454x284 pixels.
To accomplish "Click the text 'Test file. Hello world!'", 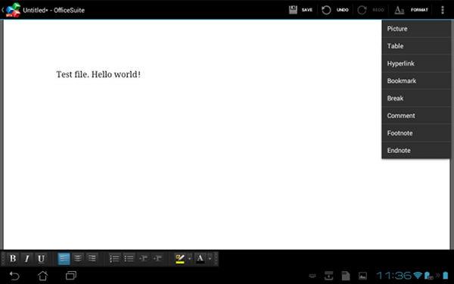I will tap(98, 74).
